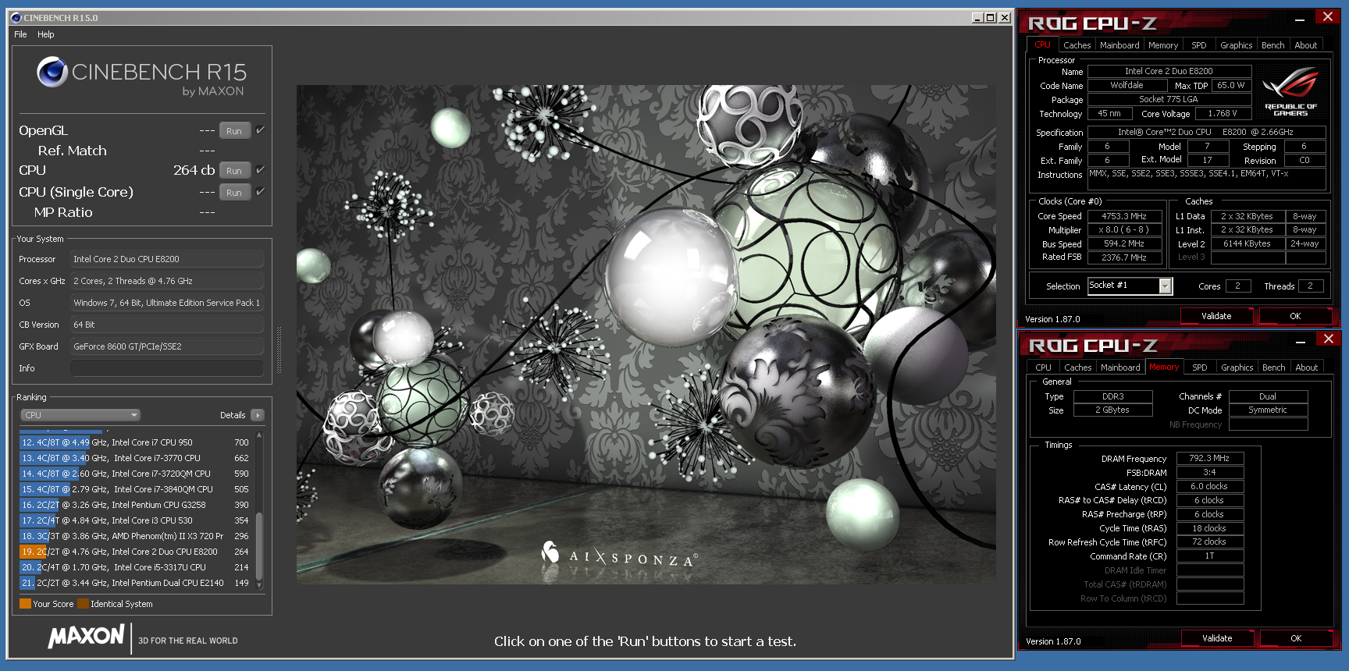Click the rendered benchmark scene image
Image resolution: width=1349 pixels, height=671 pixels.
tap(646, 334)
